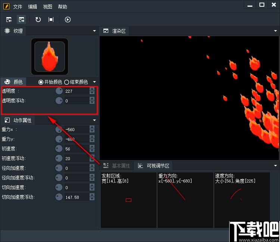The image size is (280, 242).
Task: Click the play preview toolbar icon
Action: pyautogui.click(x=68, y=20)
